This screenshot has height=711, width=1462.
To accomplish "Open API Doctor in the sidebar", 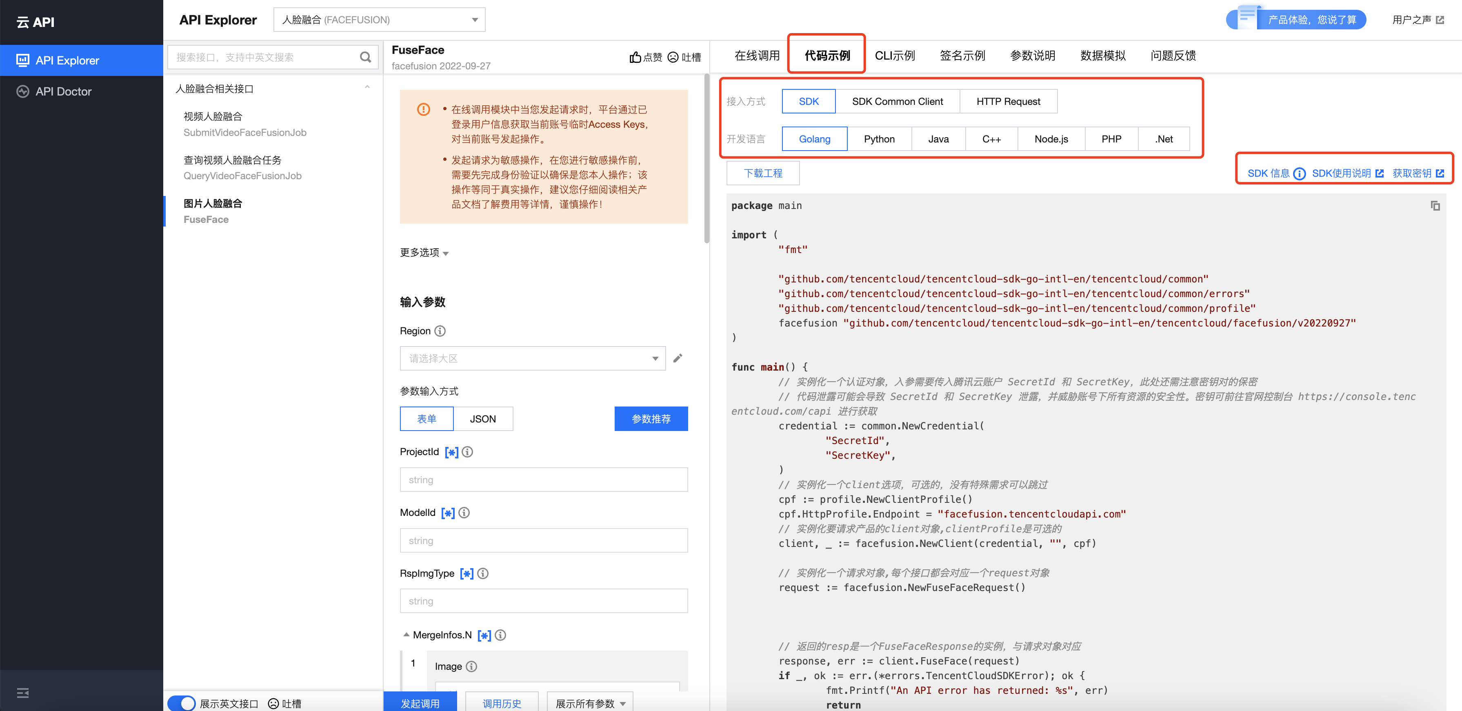I will (x=63, y=91).
